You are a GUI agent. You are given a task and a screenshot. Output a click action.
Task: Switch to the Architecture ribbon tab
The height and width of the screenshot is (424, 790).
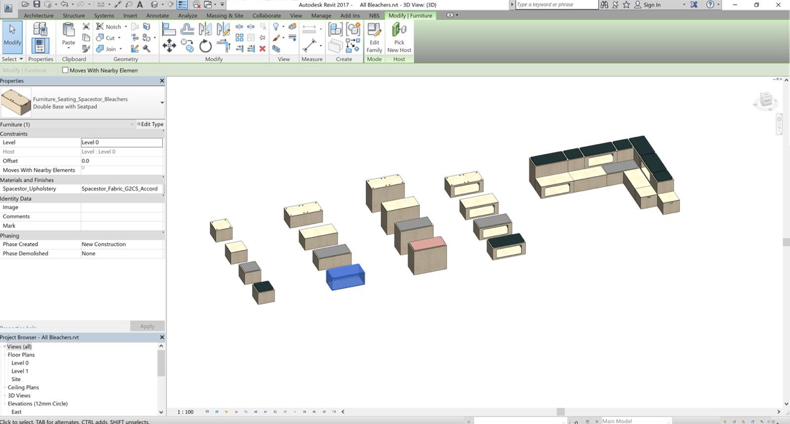[39, 15]
